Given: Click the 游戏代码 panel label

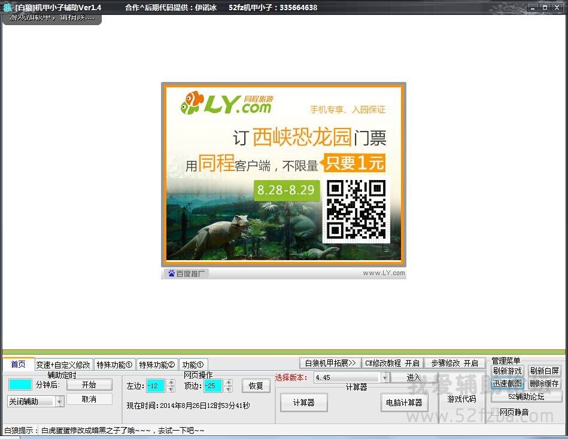Looking at the screenshot, I should 461,399.
